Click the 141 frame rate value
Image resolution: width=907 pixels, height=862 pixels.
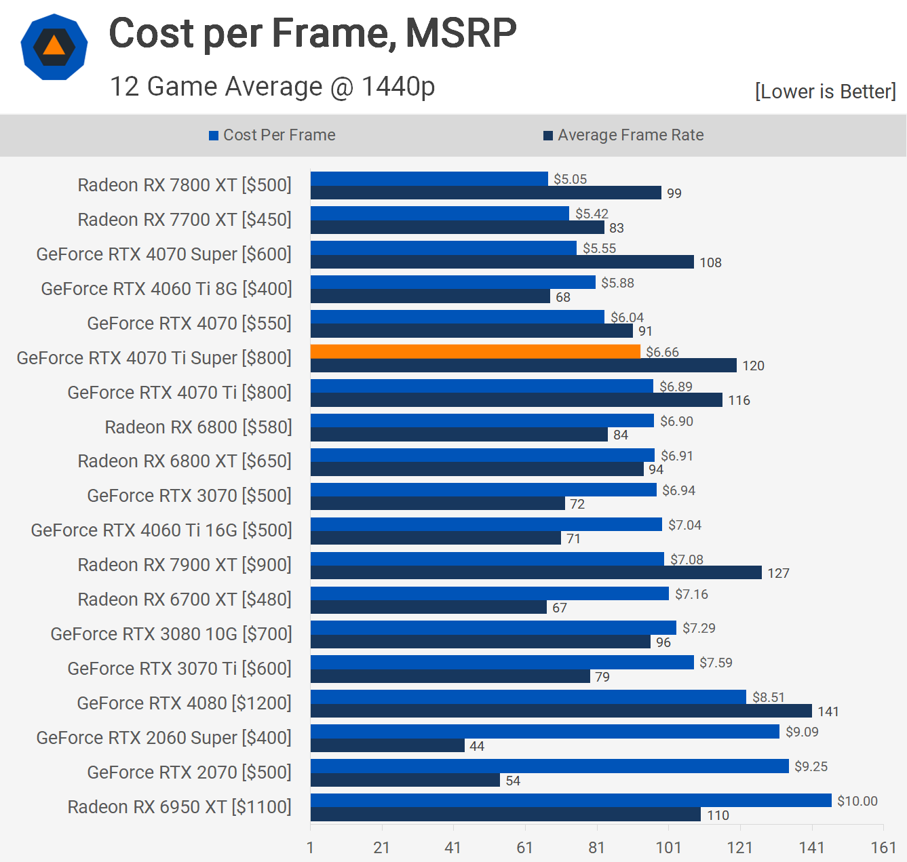tap(828, 711)
